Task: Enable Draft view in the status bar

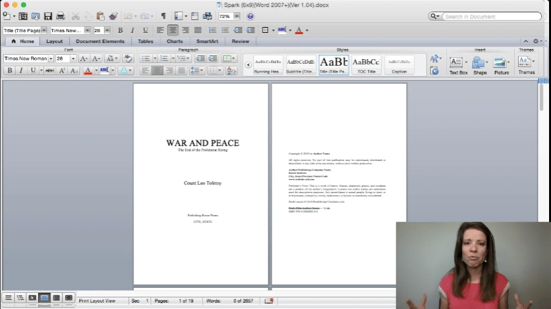Action: [x=8, y=297]
